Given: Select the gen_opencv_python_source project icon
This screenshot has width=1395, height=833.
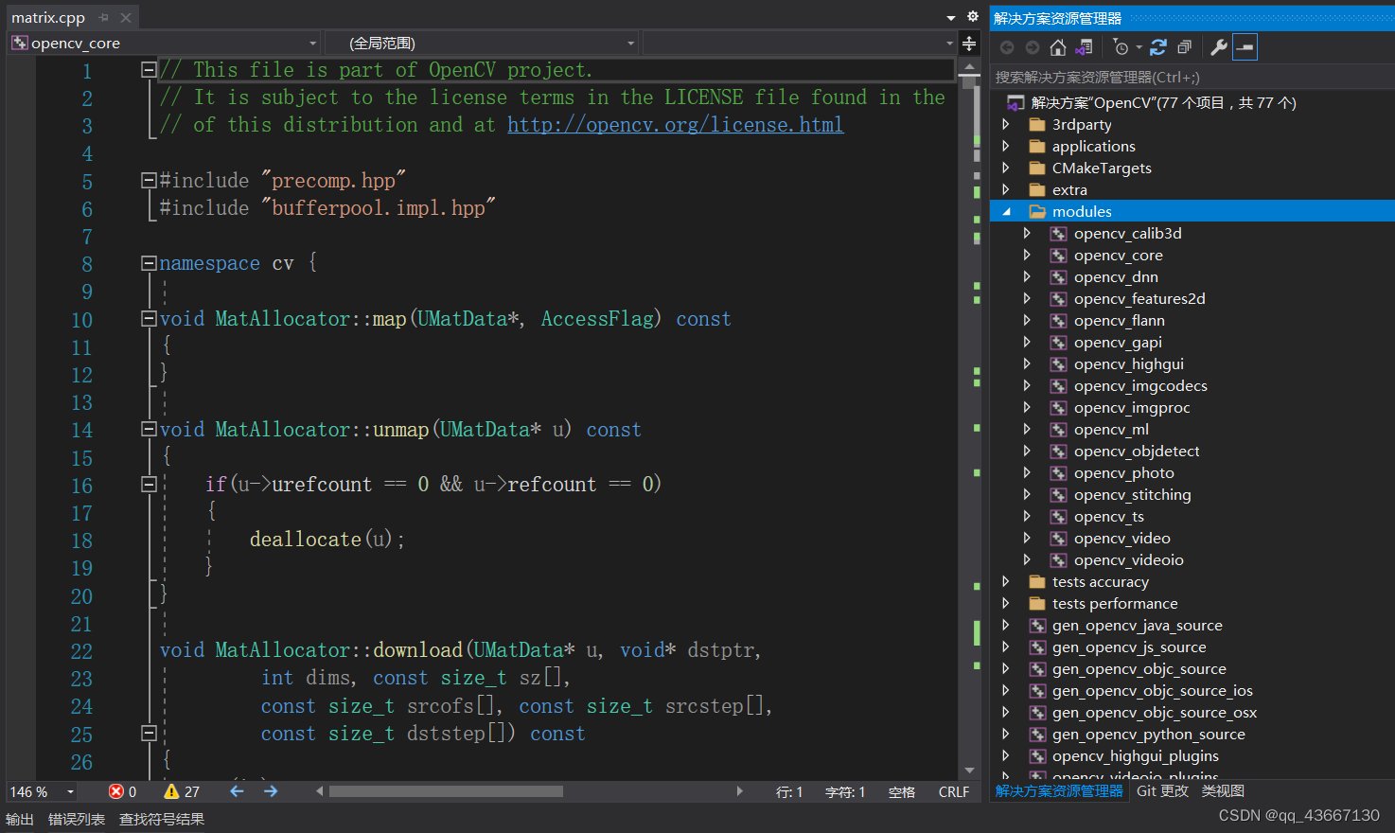Looking at the screenshot, I should click(x=1037, y=735).
